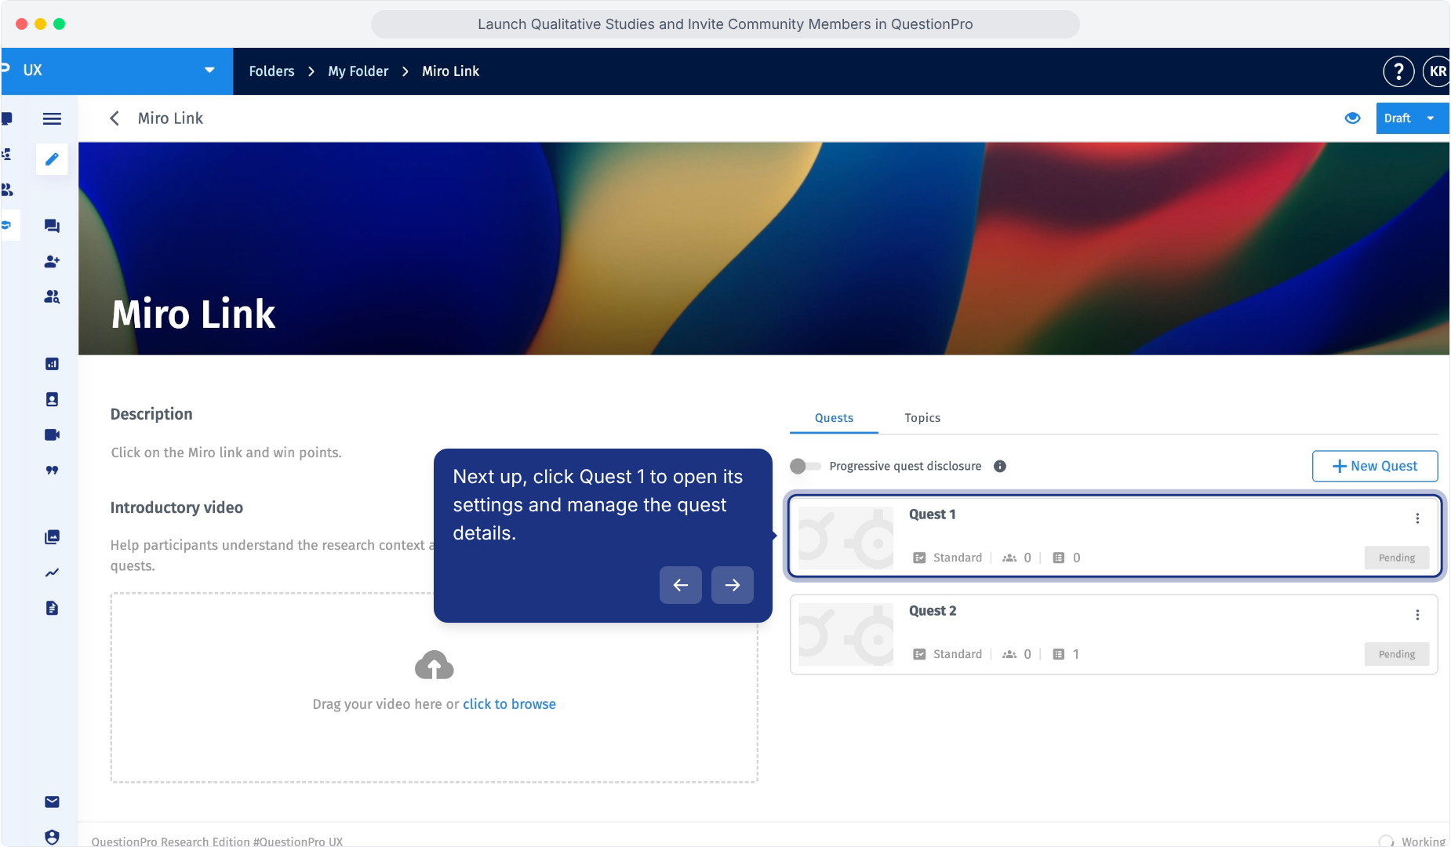The height and width of the screenshot is (847, 1451).
Task: Click the video camera icon in sidebar
Action: coord(52,434)
